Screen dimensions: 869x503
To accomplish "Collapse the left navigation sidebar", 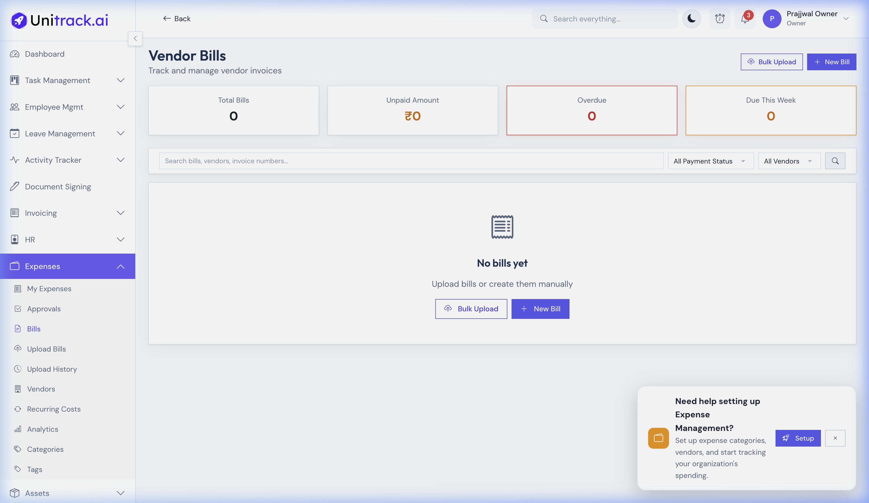I will pos(135,38).
